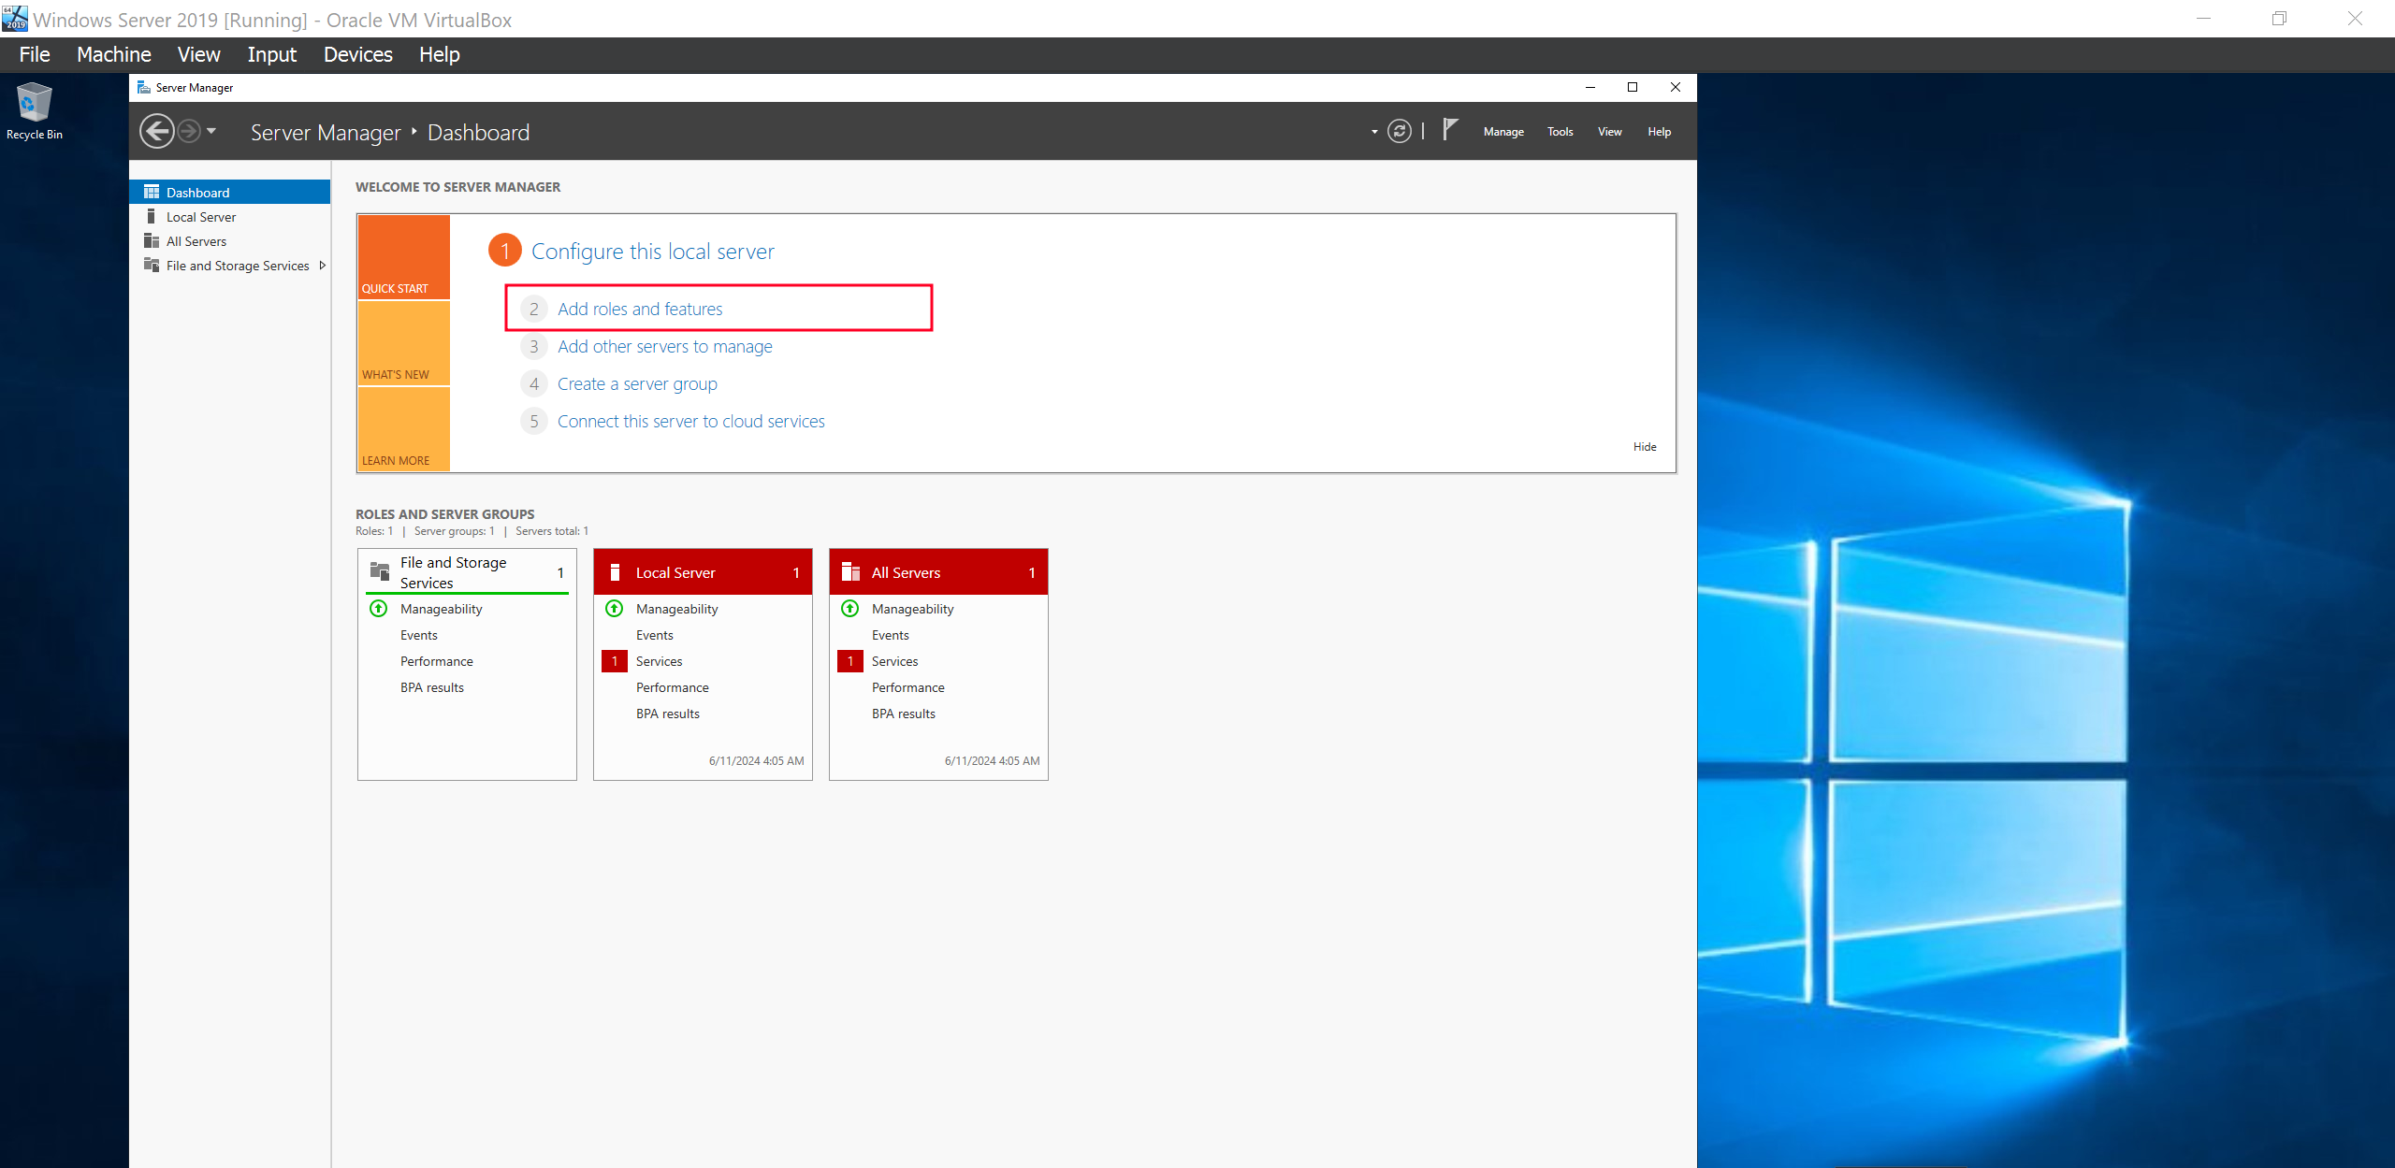Viewport: 2395px width, 1168px height.
Task: Click the File and Storage Services tile icon
Action: 380,570
